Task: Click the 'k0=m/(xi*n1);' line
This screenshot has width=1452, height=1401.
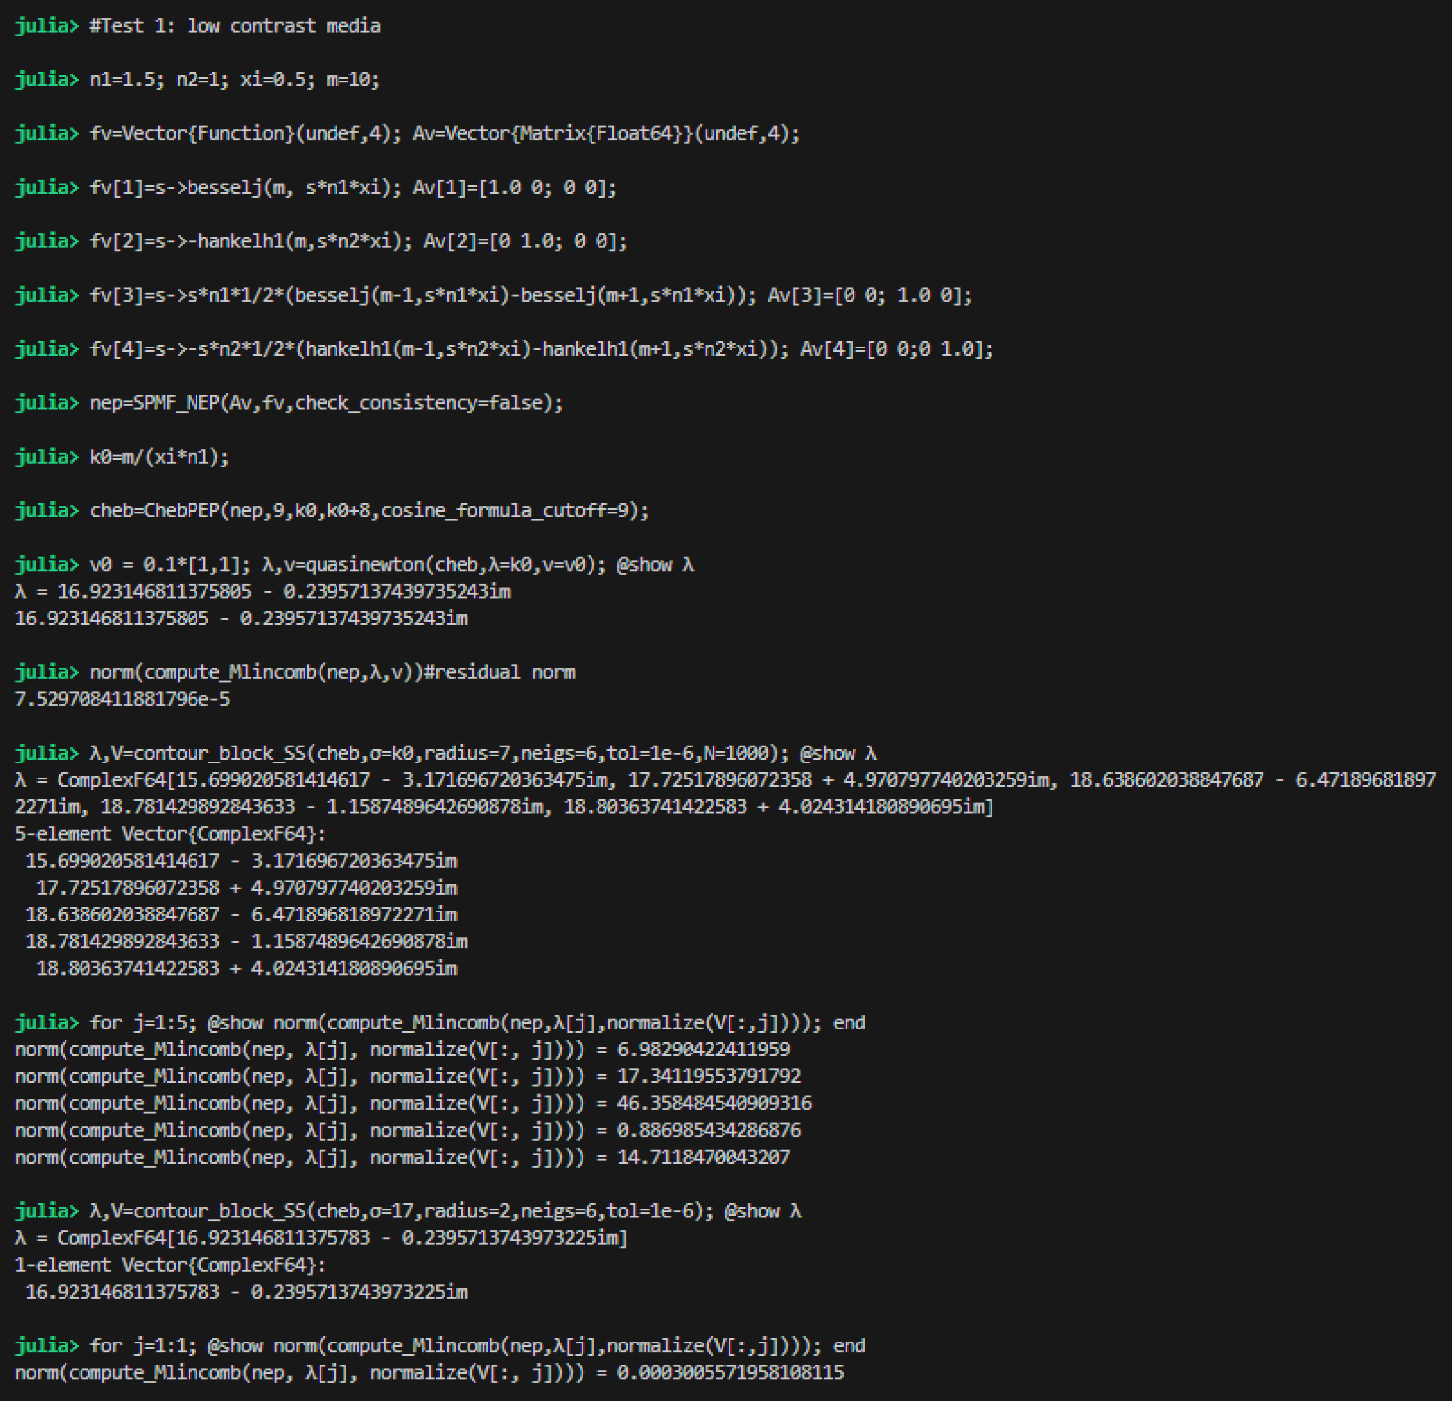Action: tap(159, 457)
